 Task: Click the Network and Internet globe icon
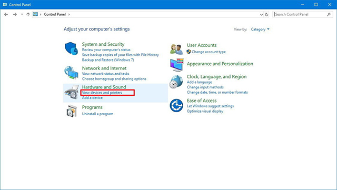tap(71, 73)
